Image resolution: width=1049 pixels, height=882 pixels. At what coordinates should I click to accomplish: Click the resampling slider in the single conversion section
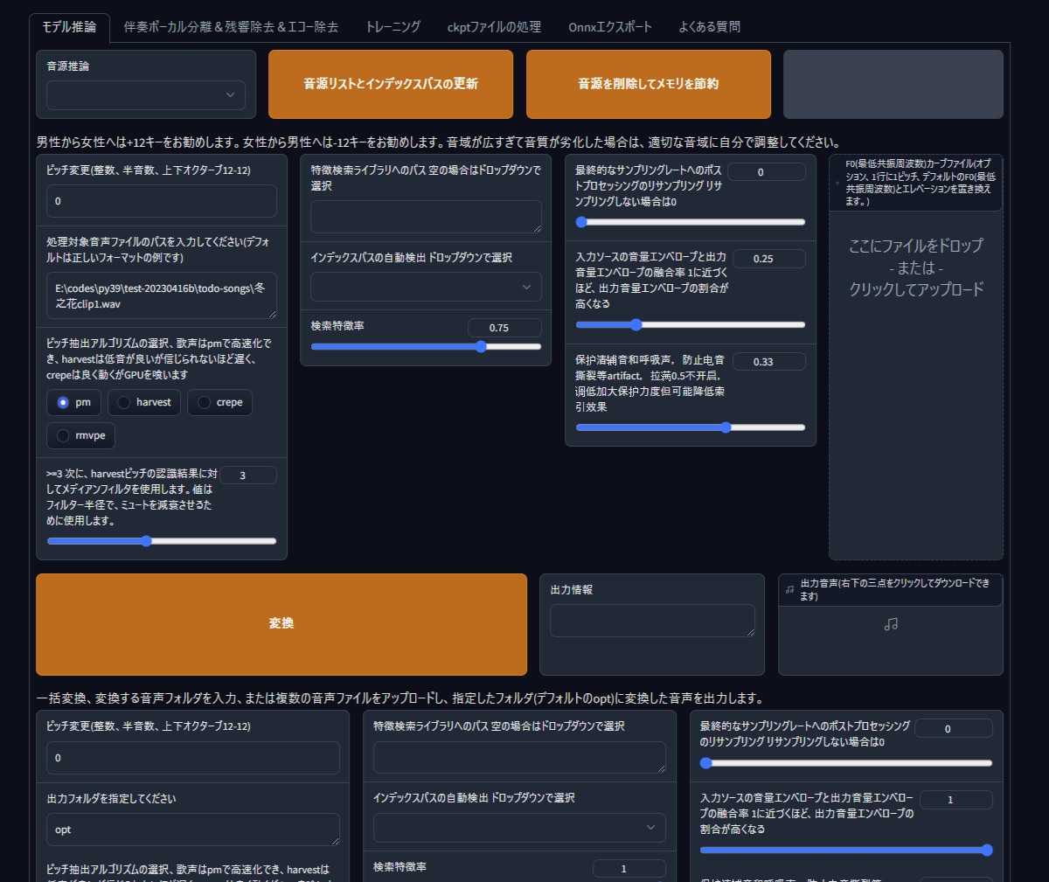690,222
